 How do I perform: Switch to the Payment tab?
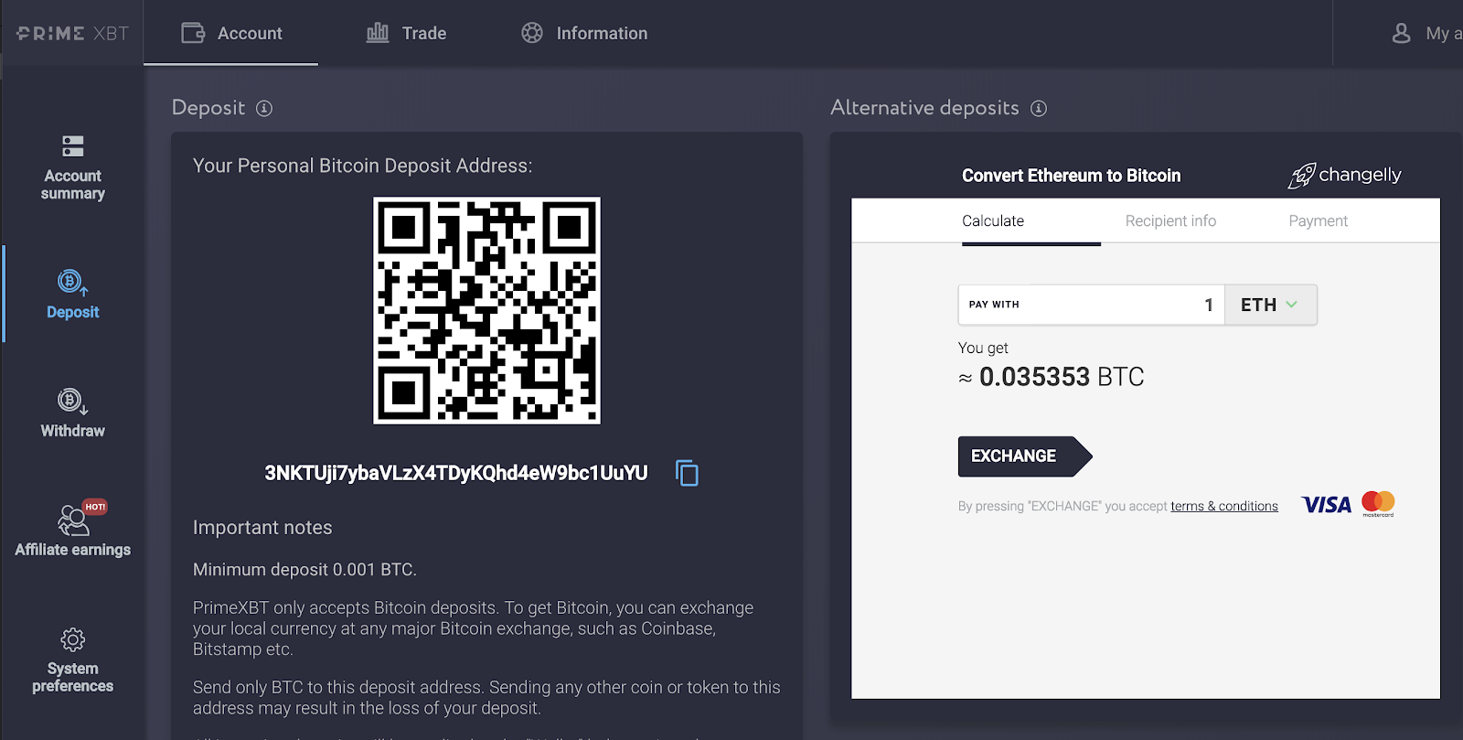pyautogui.click(x=1318, y=221)
